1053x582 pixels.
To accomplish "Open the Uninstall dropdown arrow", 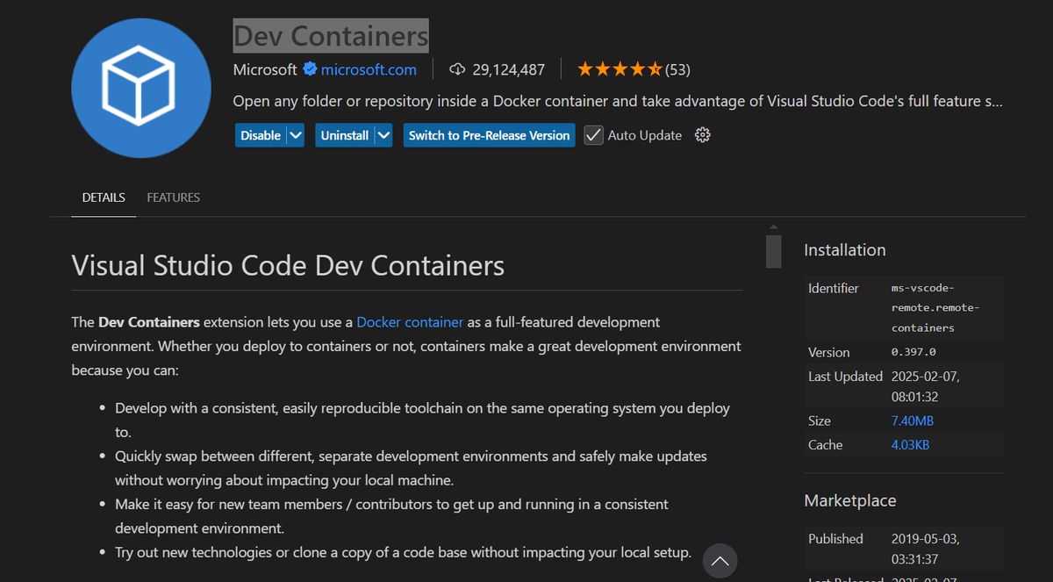I will [383, 134].
